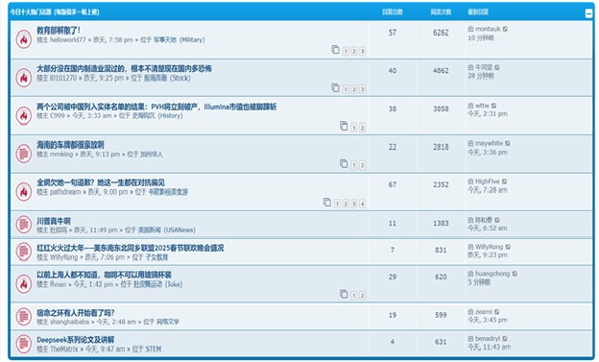The image size is (599, 362).
Task: Click pages icon in 国内制造业 row
Action: point(335,88)
